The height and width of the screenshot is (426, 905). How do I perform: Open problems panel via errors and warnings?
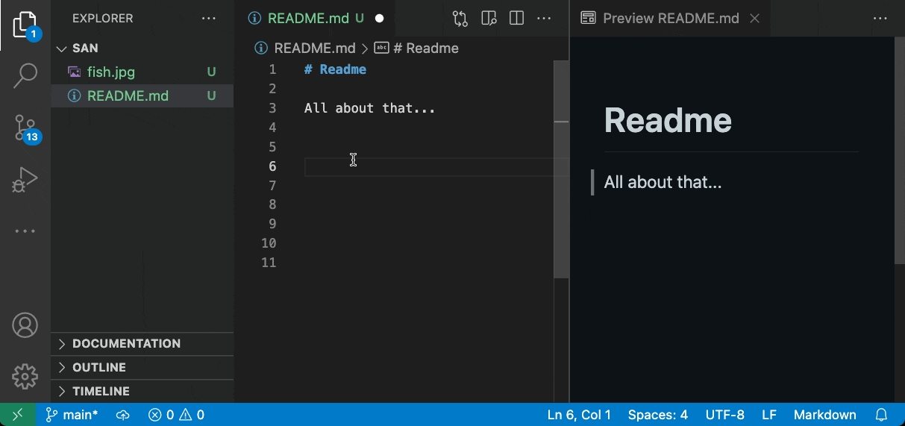(x=176, y=415)
